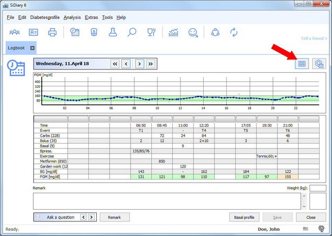
Task: Toggle the table grid view button
Action: tap(302, 64)
